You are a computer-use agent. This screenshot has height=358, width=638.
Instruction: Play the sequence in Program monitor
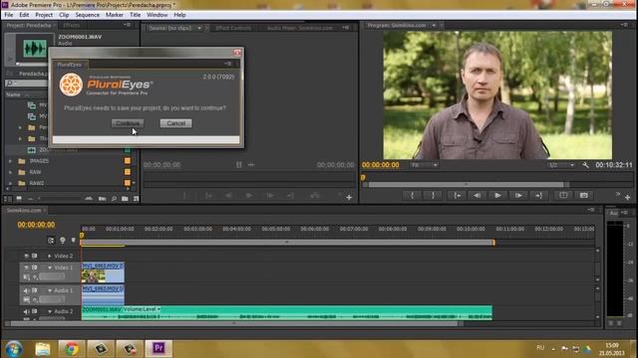(x=497, y=196)
